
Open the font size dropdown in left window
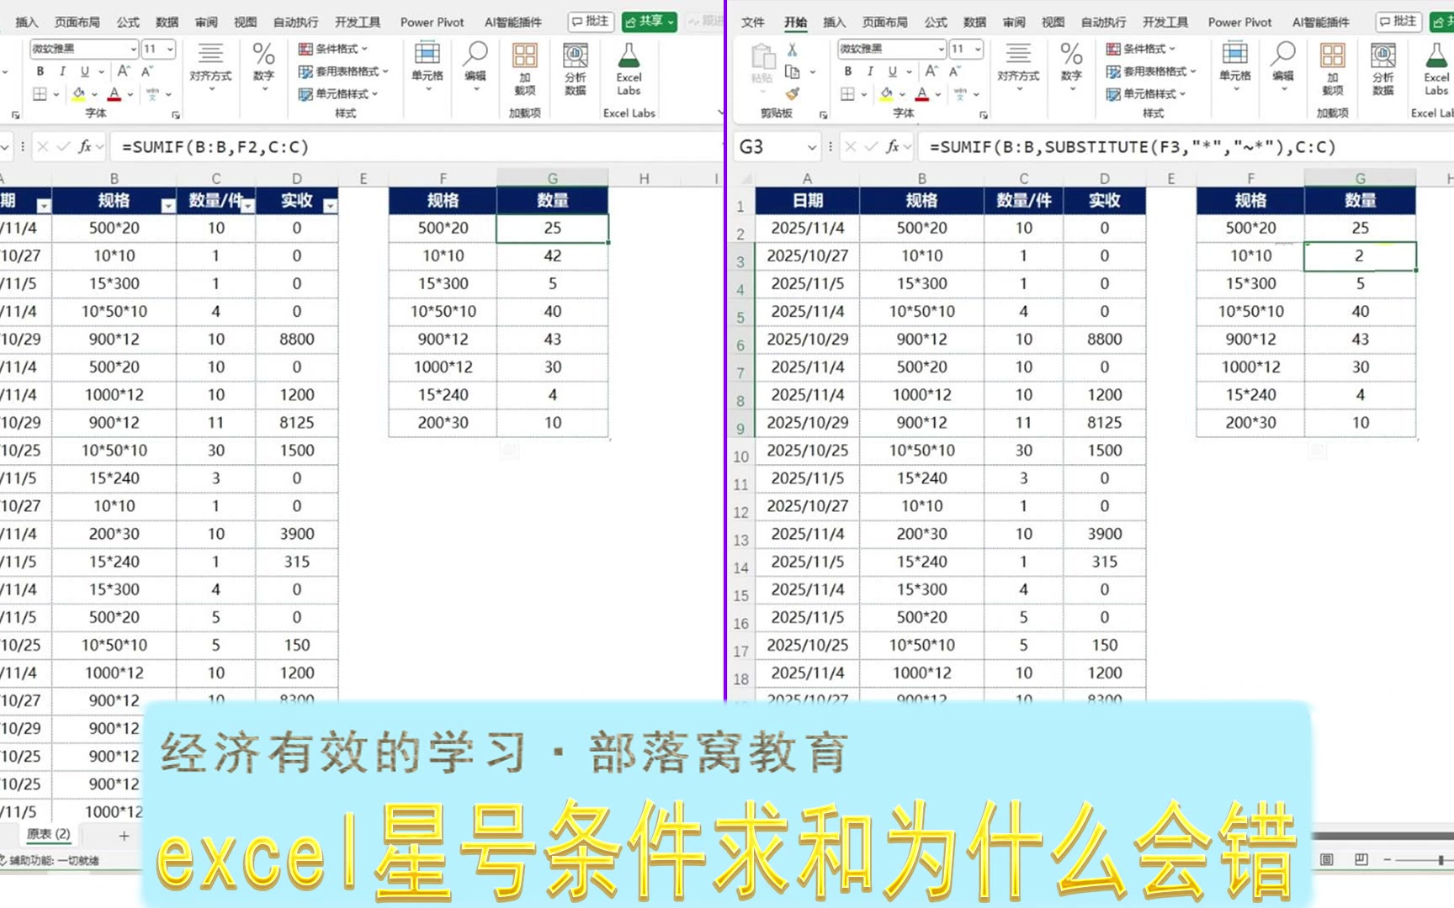[170, 49]
